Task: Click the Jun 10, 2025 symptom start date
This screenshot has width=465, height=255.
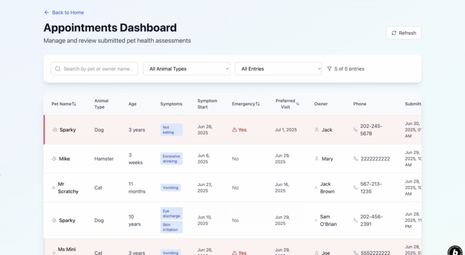Action: tap(205, 220)
